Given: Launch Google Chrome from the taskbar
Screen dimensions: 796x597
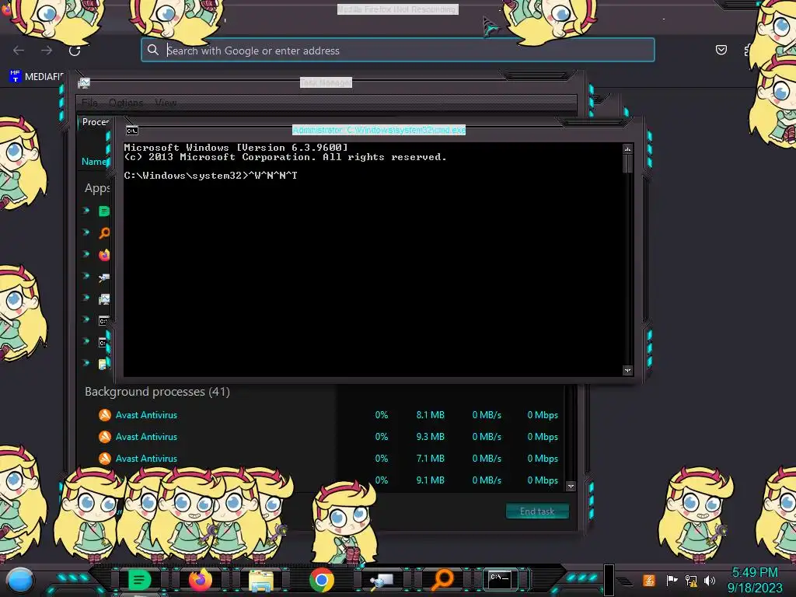Looking at the screenshot, I should tap(321, 580).
